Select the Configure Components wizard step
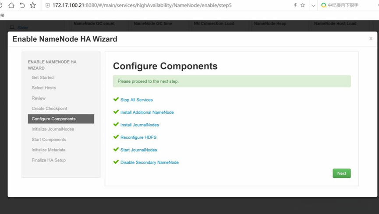 [61, 119]
